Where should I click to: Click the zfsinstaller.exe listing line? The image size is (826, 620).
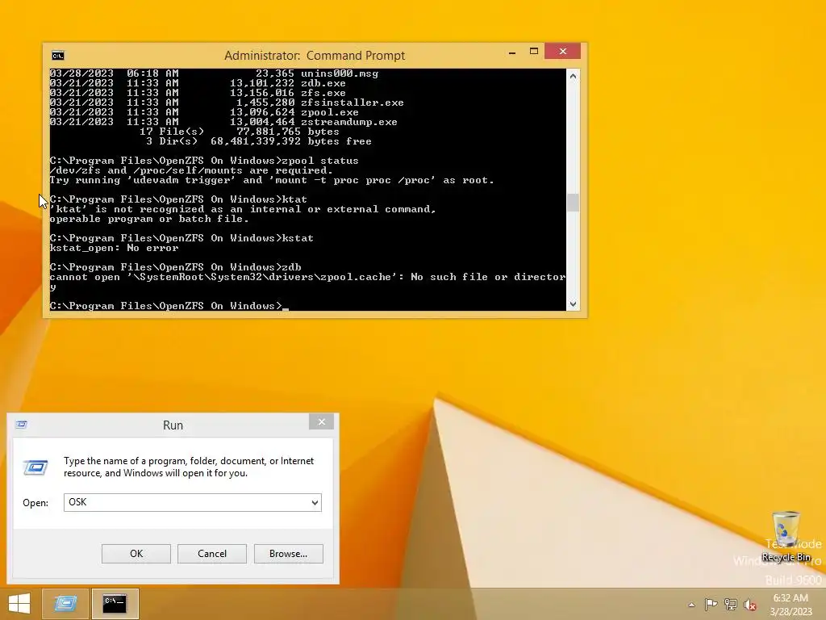[x=227, y=103]
